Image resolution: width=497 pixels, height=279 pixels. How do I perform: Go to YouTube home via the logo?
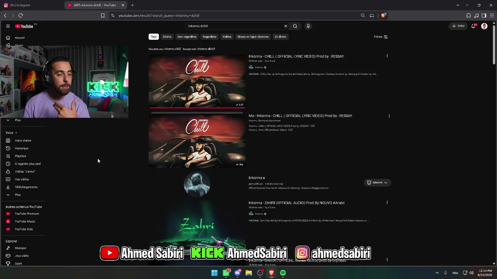(x=24, y=26)
